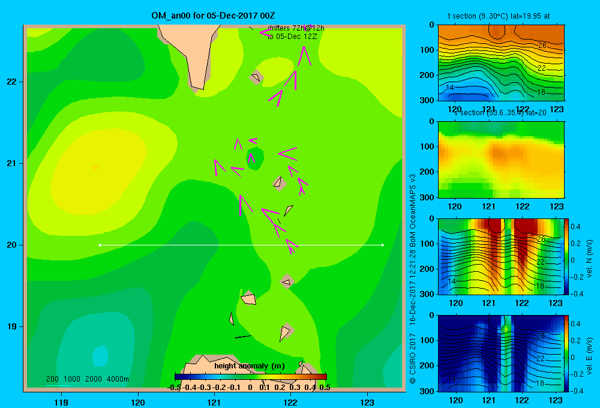Click the cyan 200 m depth legend line sample
The width and height of the screenshot is (600, 408).
coord(58,385)
